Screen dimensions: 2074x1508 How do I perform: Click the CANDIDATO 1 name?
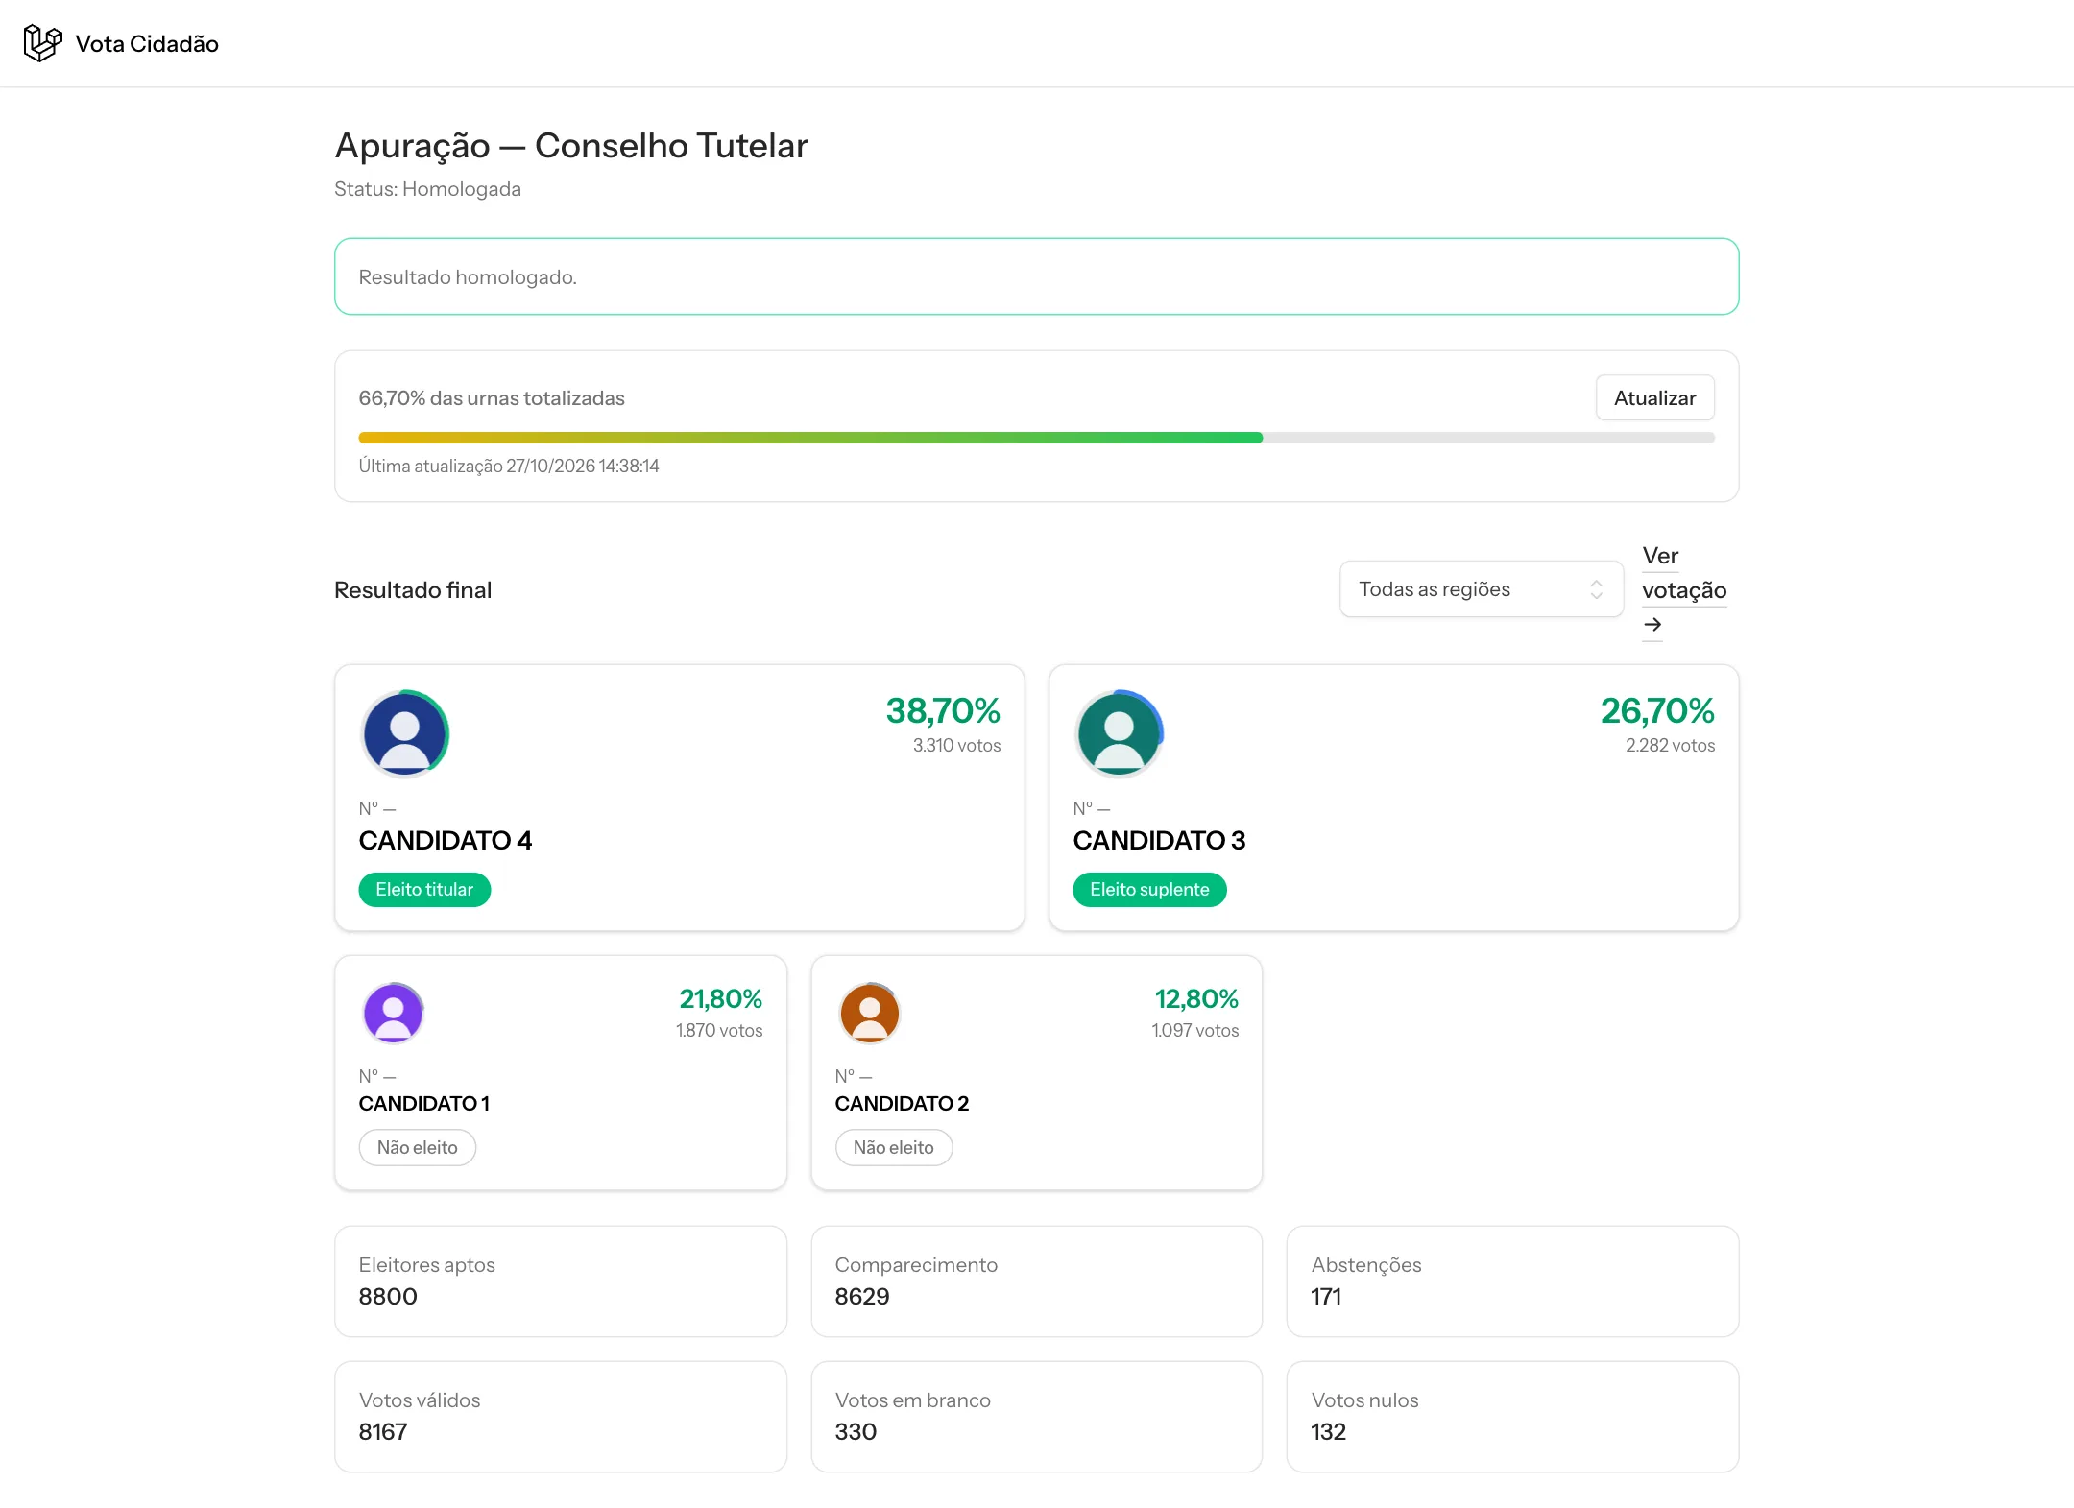tap(423, 1104)
